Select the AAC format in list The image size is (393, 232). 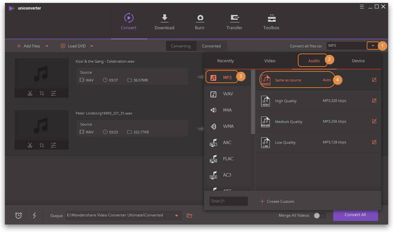pos(228,142)
